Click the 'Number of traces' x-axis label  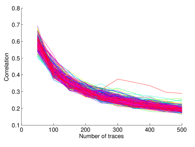[101, 136]
